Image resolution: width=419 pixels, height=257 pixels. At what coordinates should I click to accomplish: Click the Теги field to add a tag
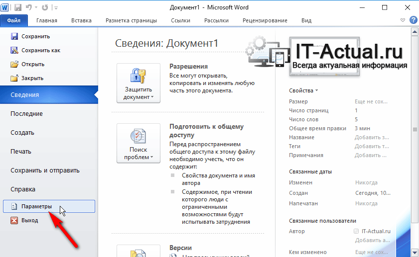pos(371,146)
